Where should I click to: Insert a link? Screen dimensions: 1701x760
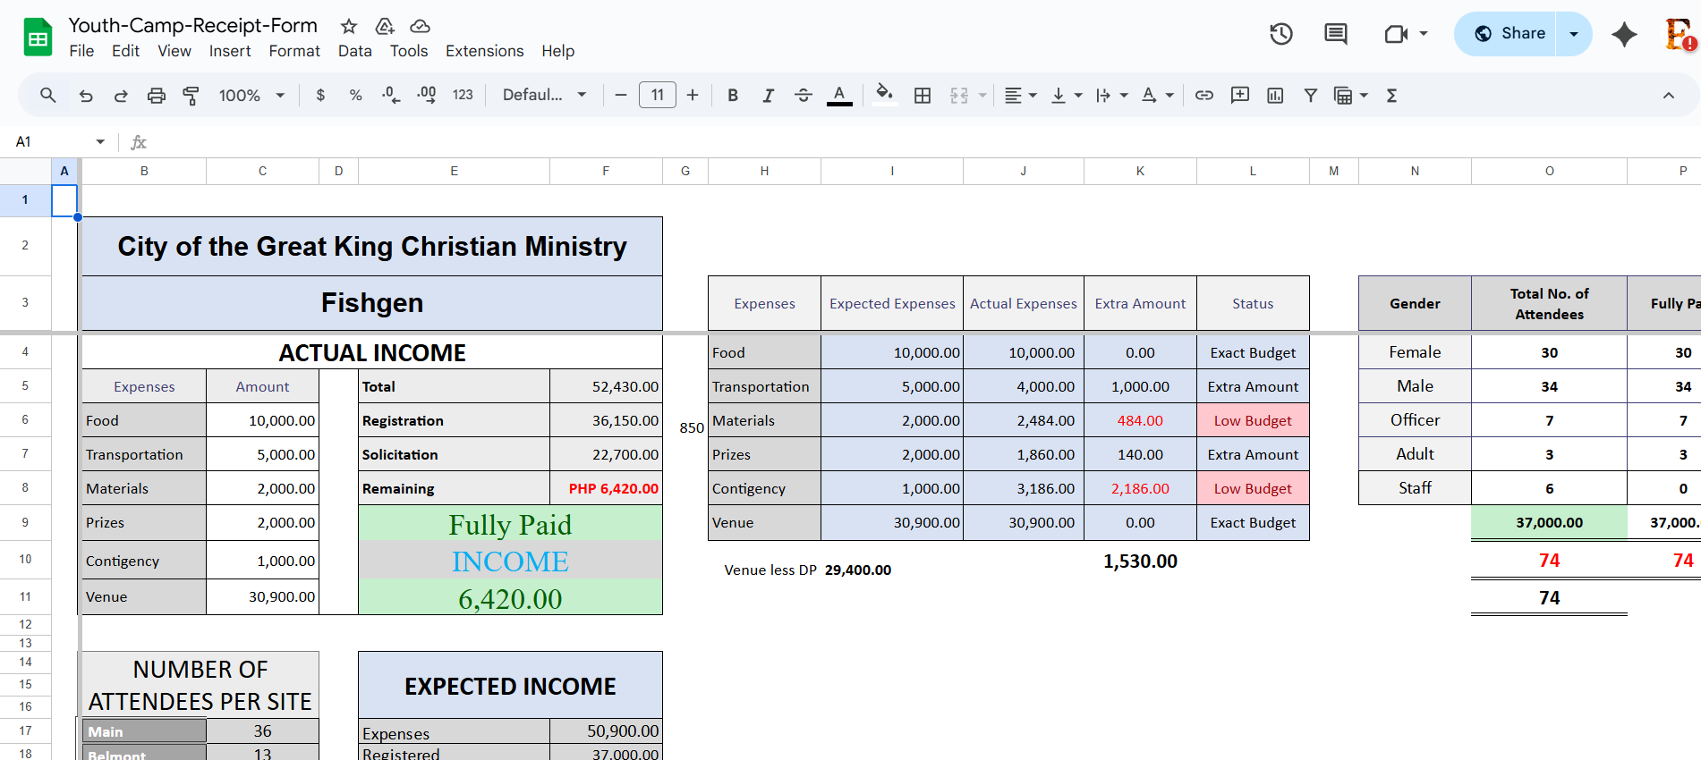(x=1204, y=95)
